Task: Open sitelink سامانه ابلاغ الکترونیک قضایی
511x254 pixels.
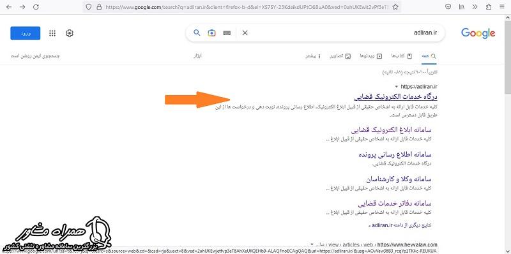Action: 392,130
